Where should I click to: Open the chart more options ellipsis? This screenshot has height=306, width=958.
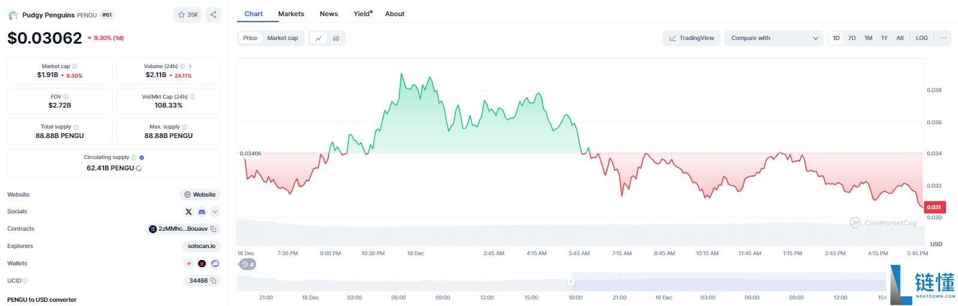[943, 38]
